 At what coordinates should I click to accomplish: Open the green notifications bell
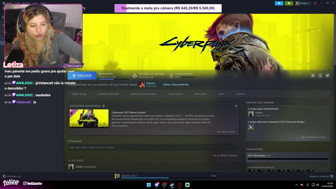[289, 3]
